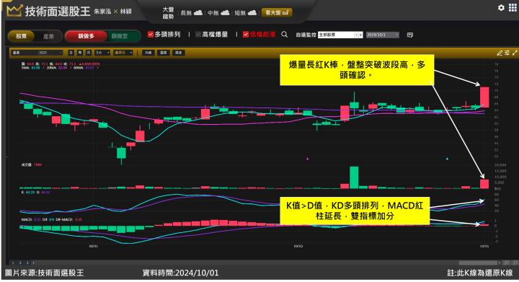The width and height of the screenshot is (519, 282).
Task: Open the 2024/10/1 date dropdown
Action: pyautogui.click(x=382, y=35)
